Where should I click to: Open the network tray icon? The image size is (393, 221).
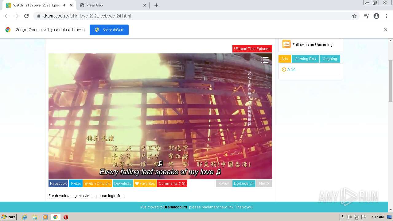click(356, 217)
